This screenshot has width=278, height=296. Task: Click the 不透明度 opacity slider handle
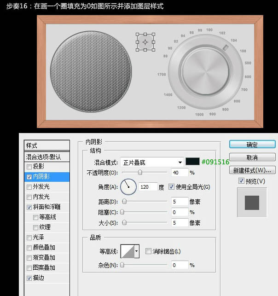140,172
